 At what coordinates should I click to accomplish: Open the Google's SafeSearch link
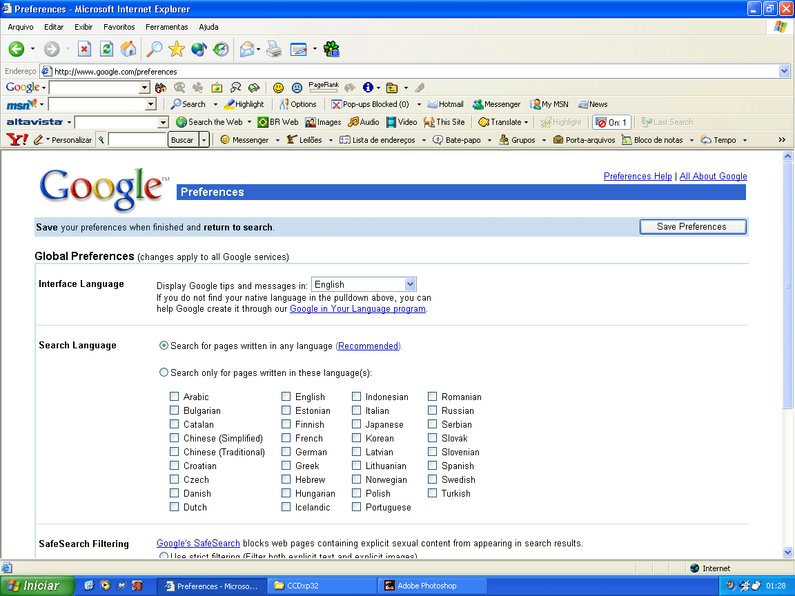coord(198,543)
